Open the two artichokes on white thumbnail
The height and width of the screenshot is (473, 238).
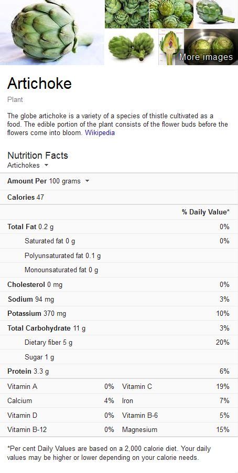coord(131,47)
